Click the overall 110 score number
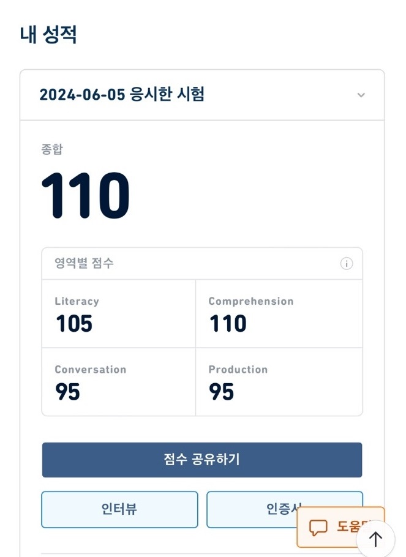This screenshot has height=557, width=406. point(86,196)
